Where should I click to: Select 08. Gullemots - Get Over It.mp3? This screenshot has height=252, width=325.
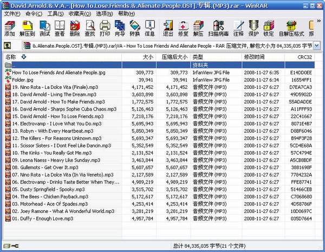click(159, 167)
